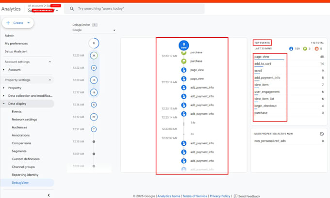Open the Admin menu item
This screenshot has height=198, width=330.
point(10,35)
